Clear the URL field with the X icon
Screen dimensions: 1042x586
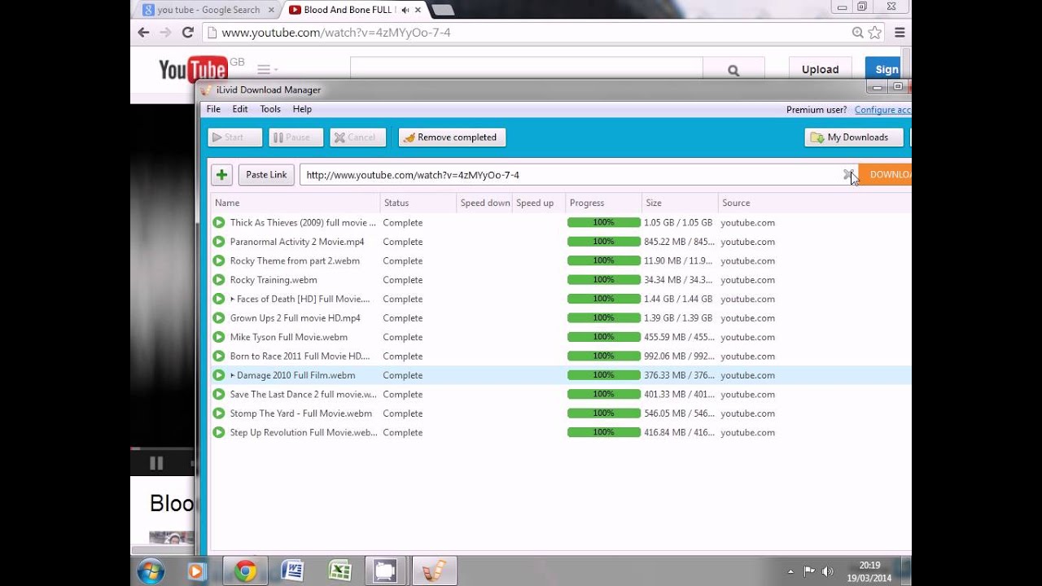click(x=847, y=174)
